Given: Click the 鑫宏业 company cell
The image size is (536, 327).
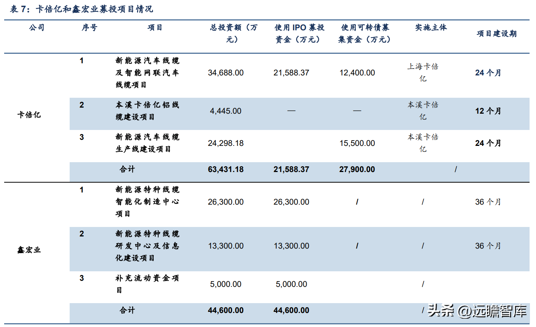Looking at the screenshot, I should pos(29,250).
